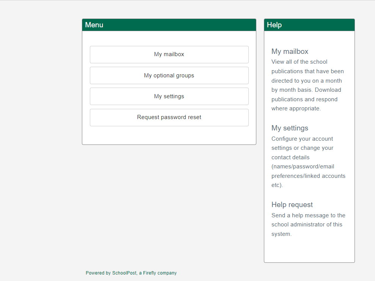Click 'publications and respond' help text line

click(x=304, y=99)
